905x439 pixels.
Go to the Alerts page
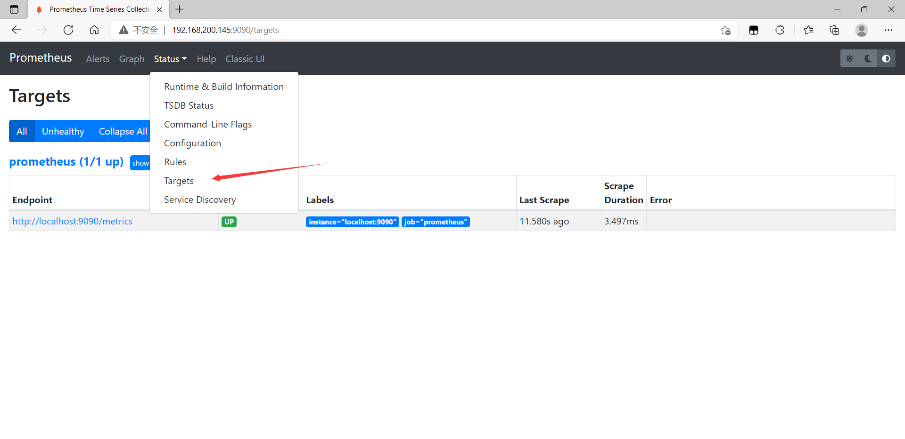[98, 59]
